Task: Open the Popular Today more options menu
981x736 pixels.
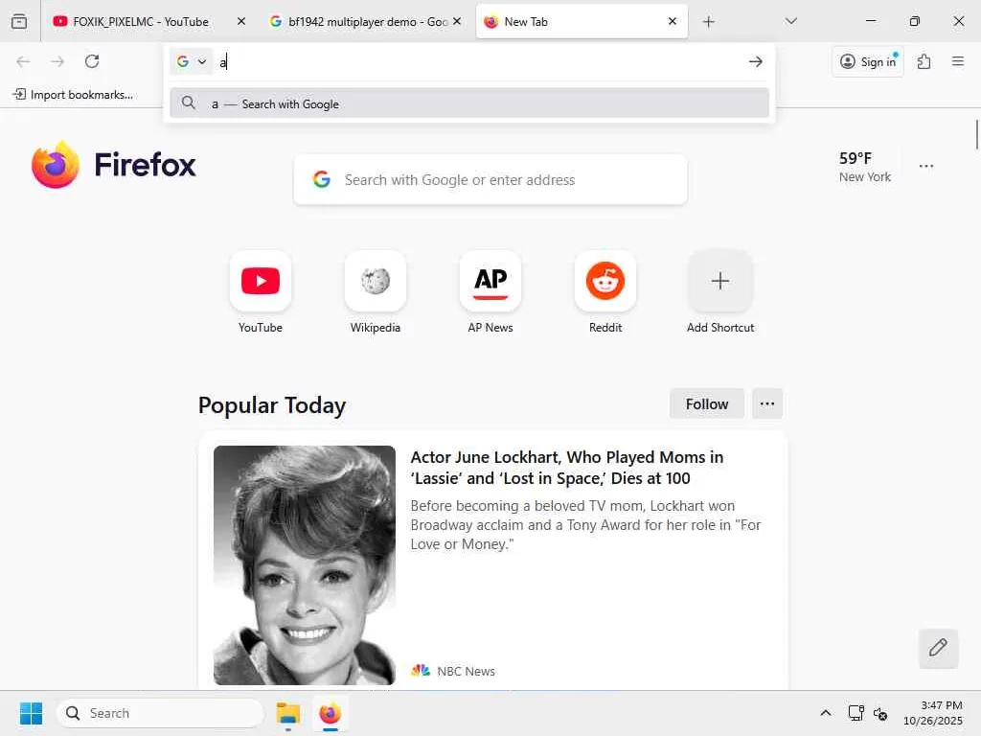Action: (x=767, y=403)
